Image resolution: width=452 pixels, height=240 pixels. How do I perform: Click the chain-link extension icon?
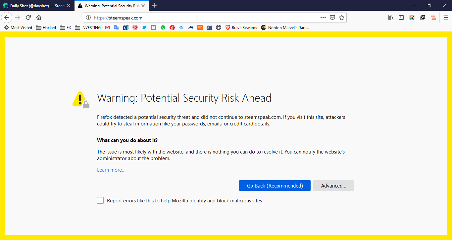coord(423,17)
